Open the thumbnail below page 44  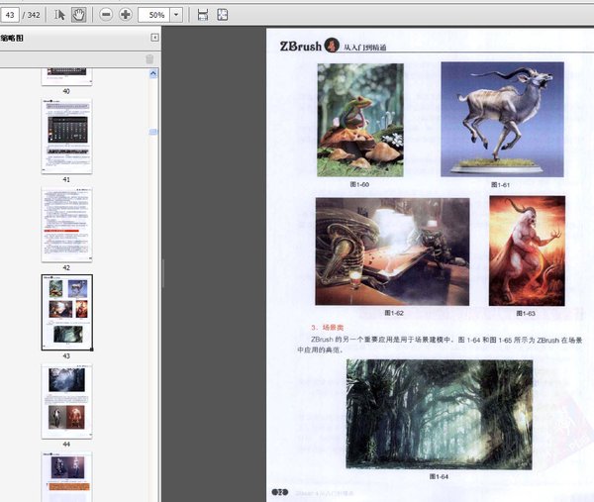(66, 476)
